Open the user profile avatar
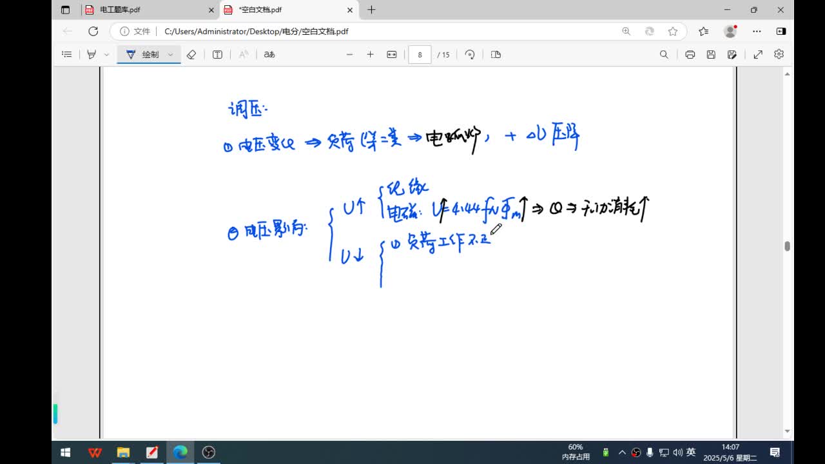This screenshot has width=825, height=464. [x=730, y=31]
